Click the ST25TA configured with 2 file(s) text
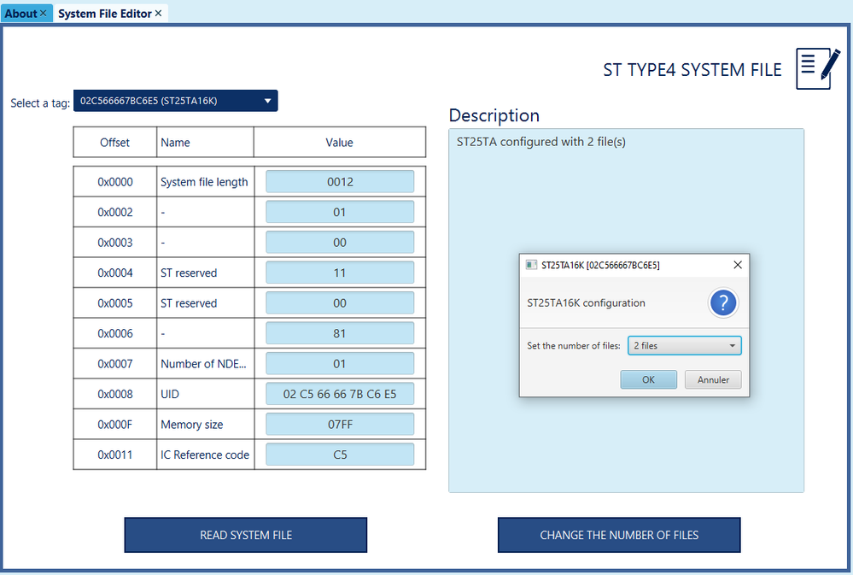Image resolution: width=853 pixels, height=575 pixels. point(540,142)
